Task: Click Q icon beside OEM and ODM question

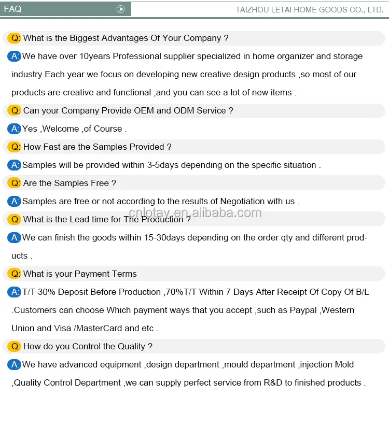Action: coord(15,110)
